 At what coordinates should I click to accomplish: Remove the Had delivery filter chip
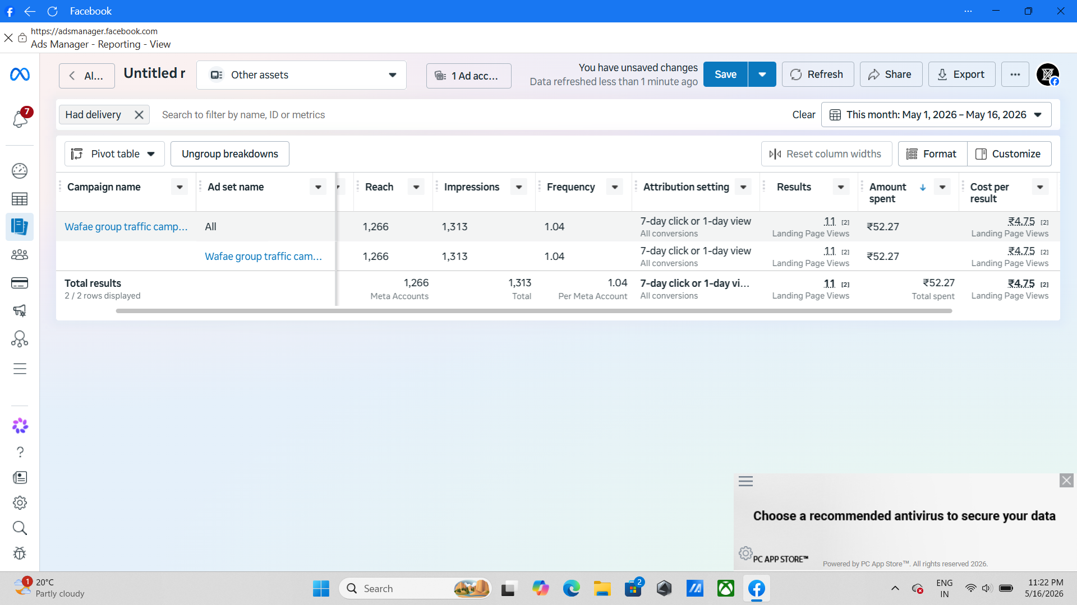(139, 115)
